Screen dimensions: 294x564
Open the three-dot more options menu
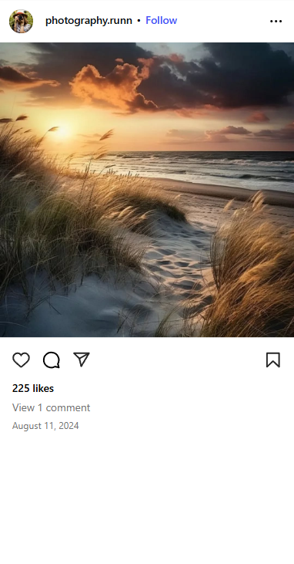[276, 22]
